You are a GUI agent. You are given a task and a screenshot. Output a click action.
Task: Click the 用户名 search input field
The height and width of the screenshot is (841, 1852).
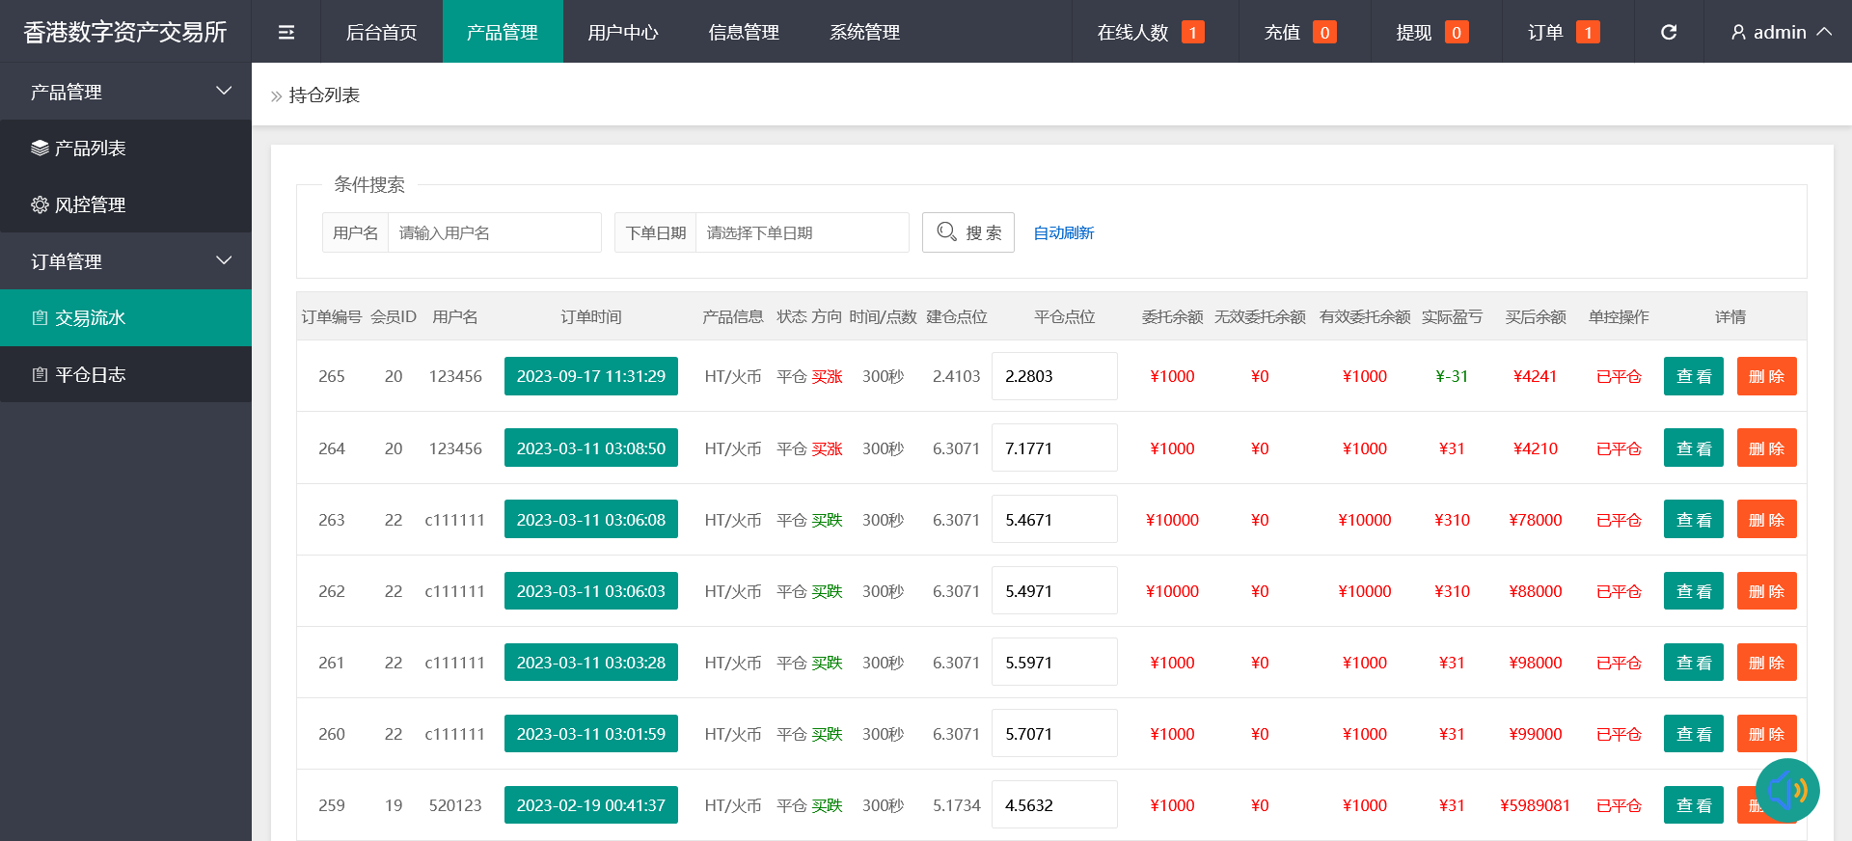pyautogui.click(x=494, y=232)
